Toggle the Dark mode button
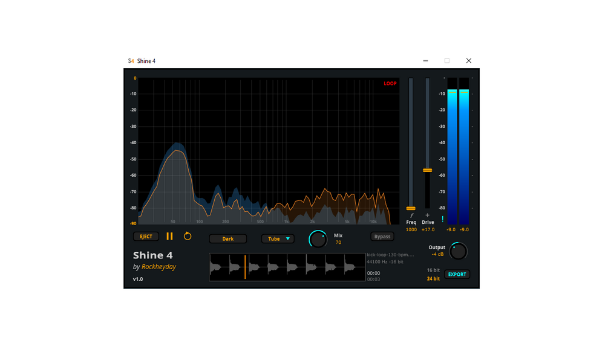 tap(228, 238)
